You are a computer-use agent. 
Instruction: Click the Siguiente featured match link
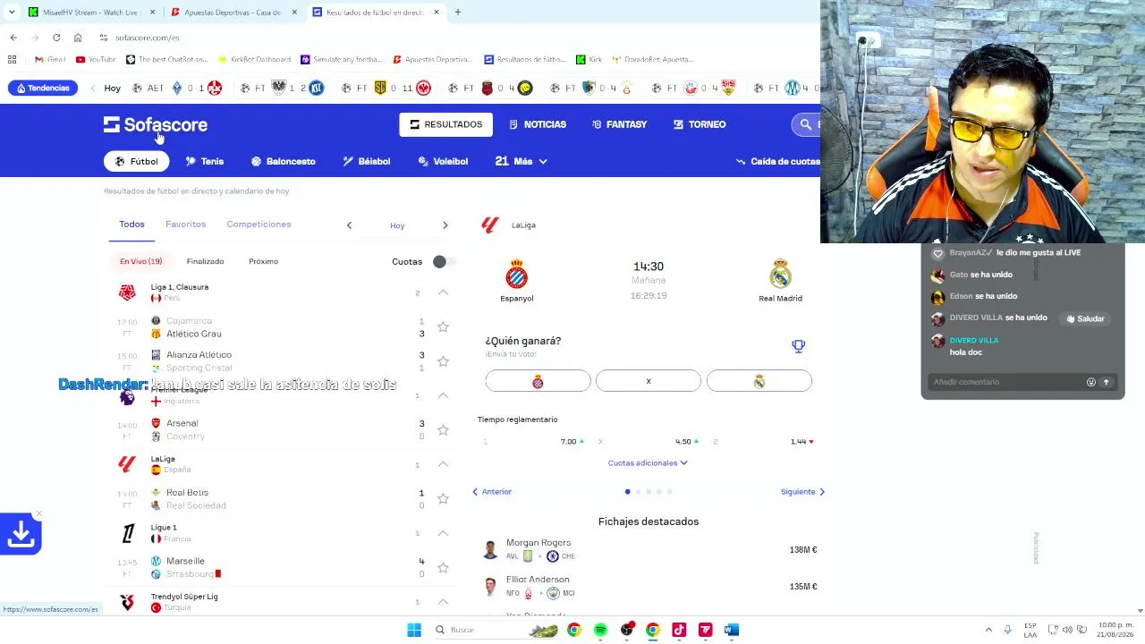[802, 492]
